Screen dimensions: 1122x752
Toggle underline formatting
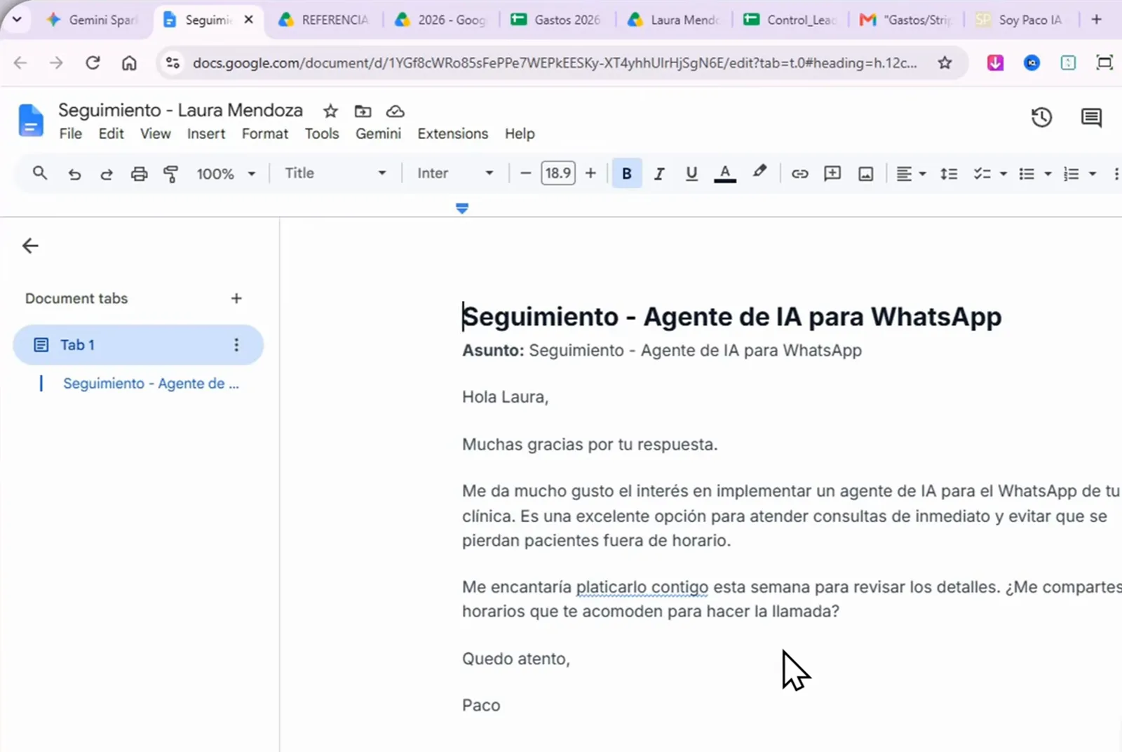pos(691,174)
